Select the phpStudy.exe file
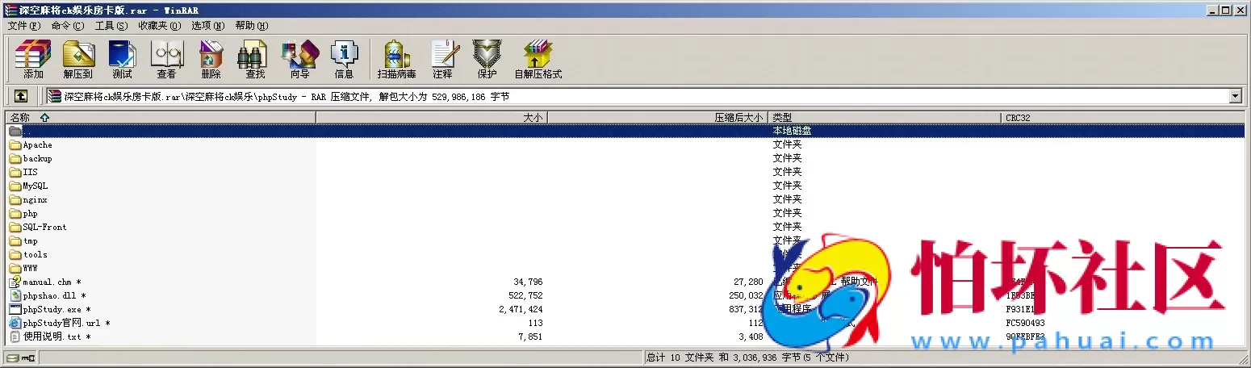 [52, 310]
